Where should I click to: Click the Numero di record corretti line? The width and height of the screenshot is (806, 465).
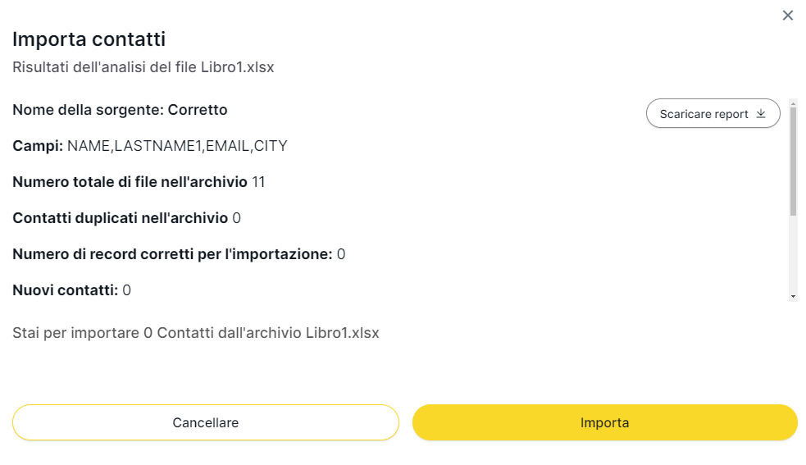(x=179, y=254)
